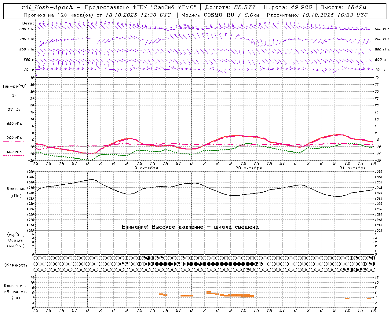
Task: Click the Давление pressure panel label
Action: click(x=16, y=189)
